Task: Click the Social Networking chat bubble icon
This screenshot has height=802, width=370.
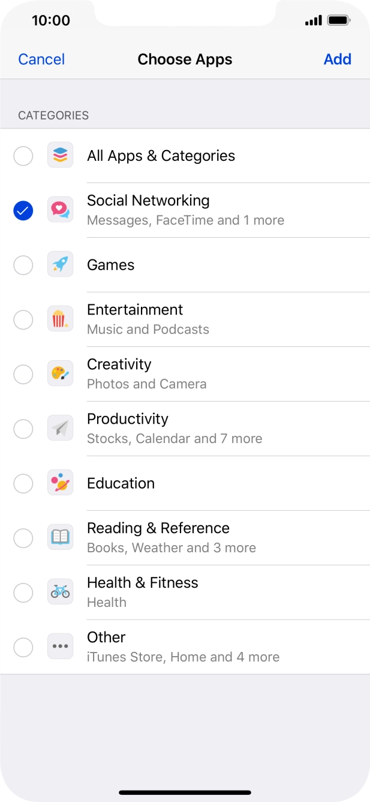Action: 60,210
